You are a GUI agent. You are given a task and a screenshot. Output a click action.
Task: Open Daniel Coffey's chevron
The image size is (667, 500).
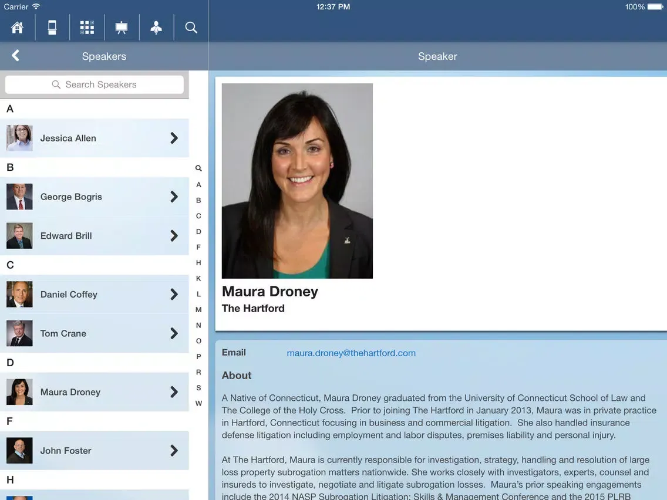click(174, 294)
